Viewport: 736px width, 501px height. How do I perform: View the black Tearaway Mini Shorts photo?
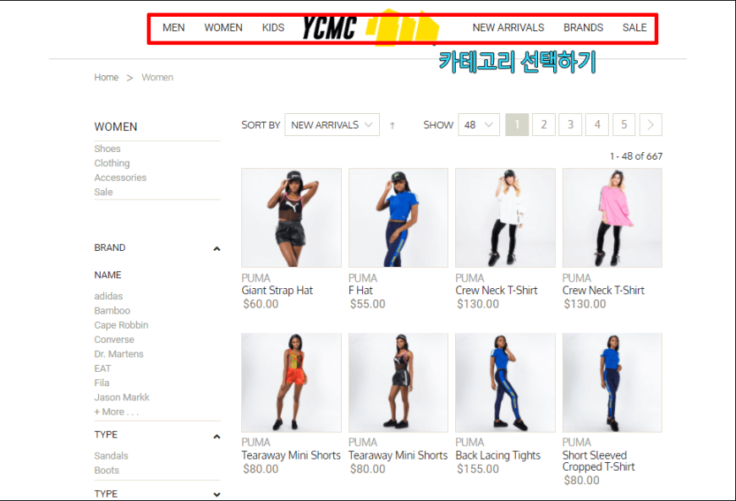pyautogui.click(x=398, y=383)
